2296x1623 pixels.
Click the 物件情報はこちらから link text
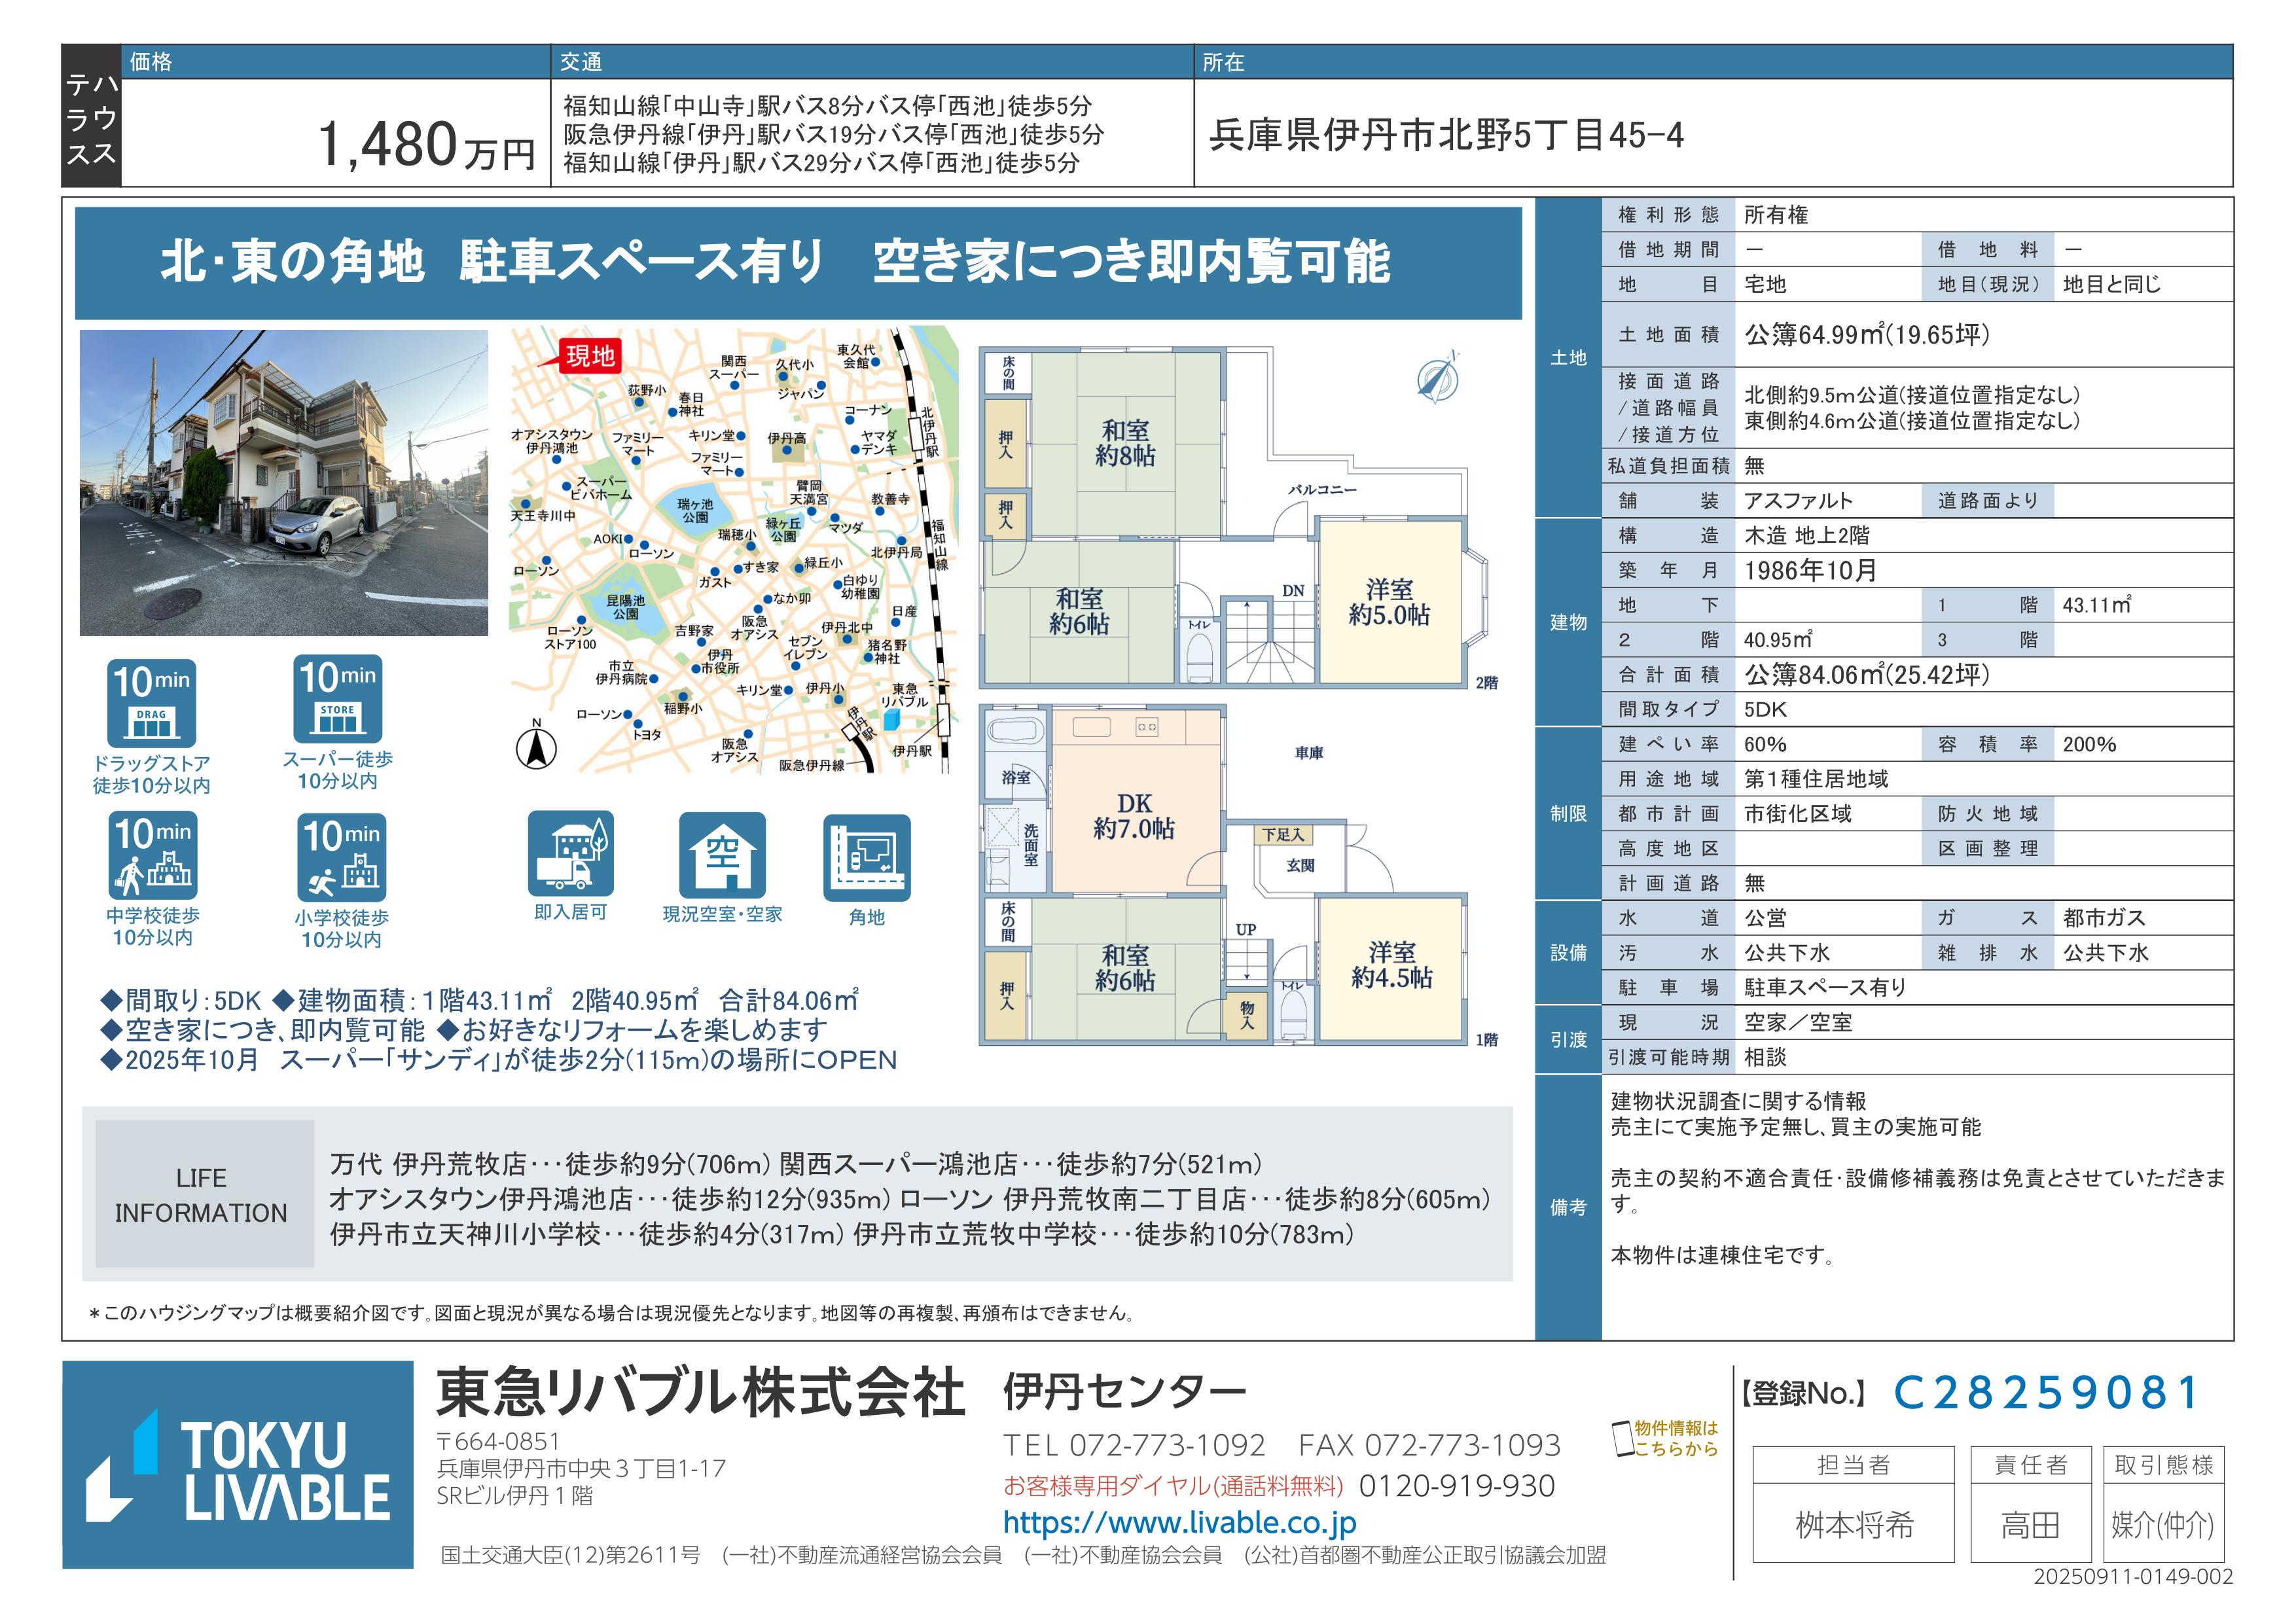point(1677,1438)
